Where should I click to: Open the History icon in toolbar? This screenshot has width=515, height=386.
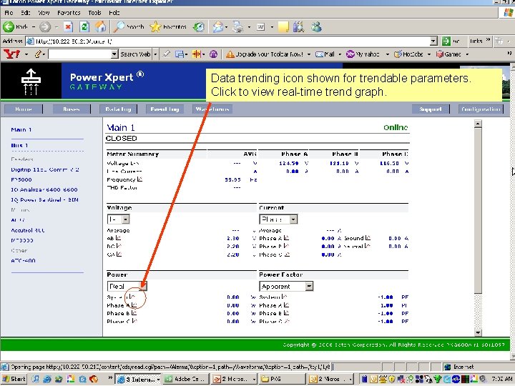198,26
